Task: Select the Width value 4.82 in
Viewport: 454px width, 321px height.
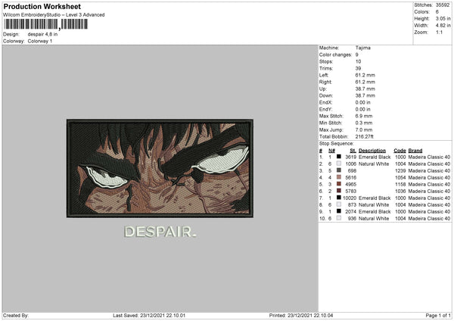Action: [443, 26]
